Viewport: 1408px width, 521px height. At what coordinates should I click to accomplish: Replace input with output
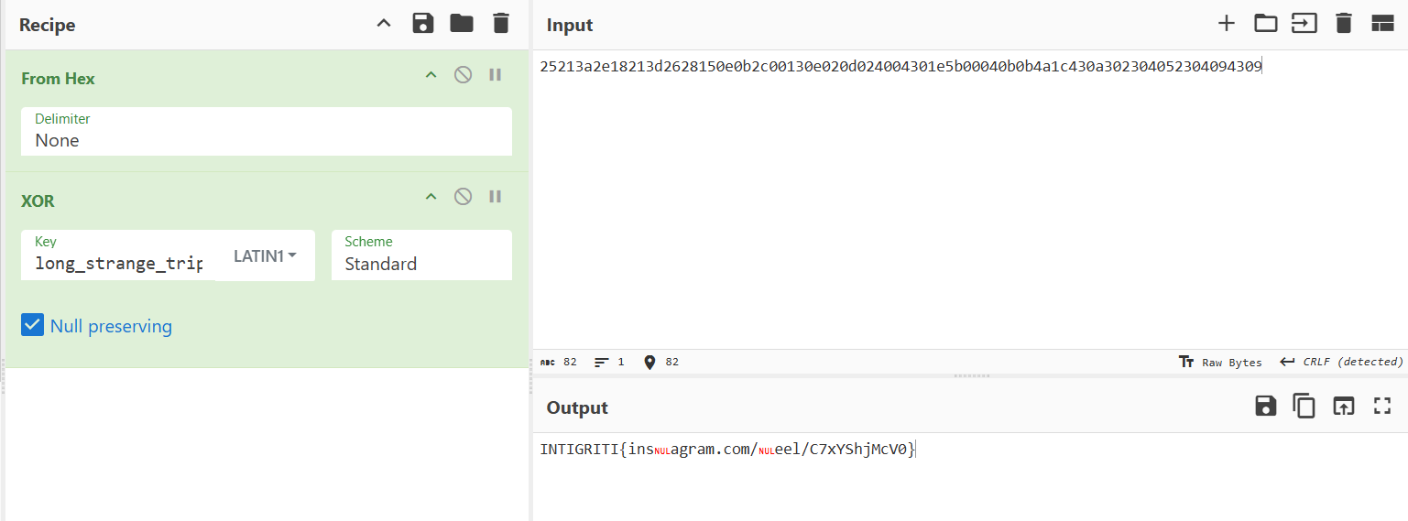1343,407
